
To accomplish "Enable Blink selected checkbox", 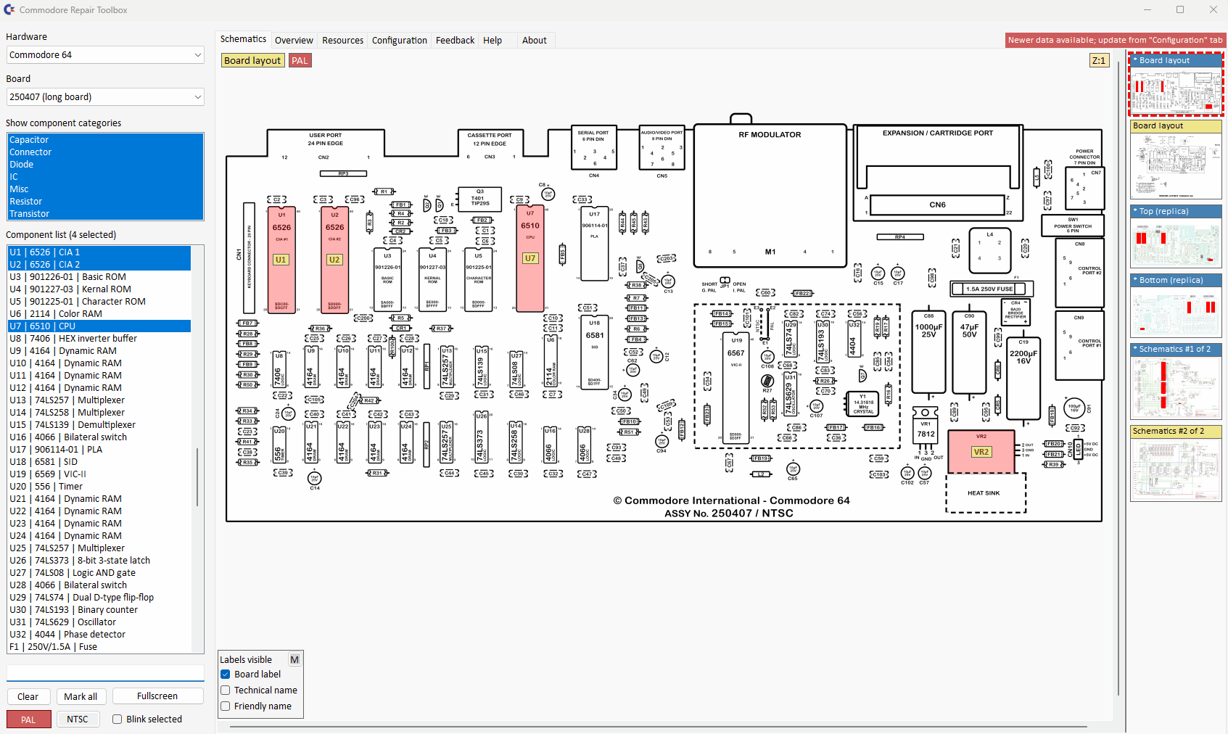I will pyautogui.click(x=118, y=719).
